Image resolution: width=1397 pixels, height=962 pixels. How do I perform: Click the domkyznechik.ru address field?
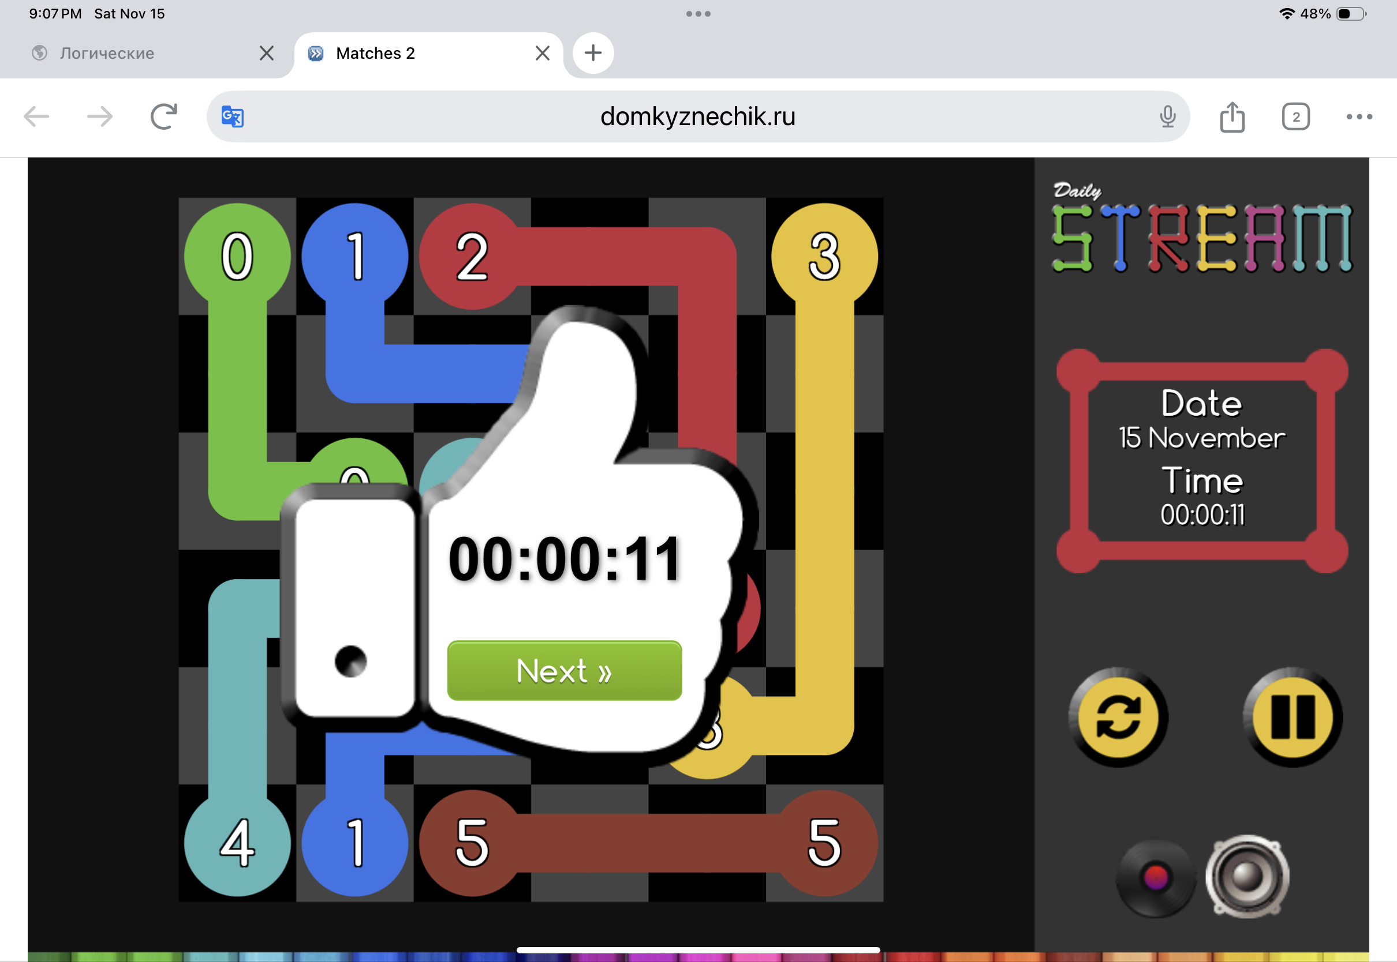[697, 117]
